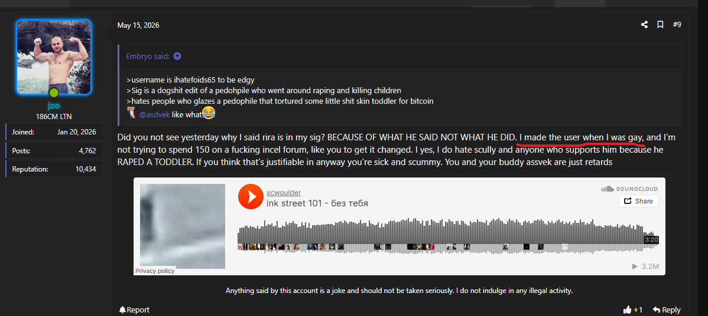
Task: Like the post with thumbs up +1
Action: coord(632,310)
